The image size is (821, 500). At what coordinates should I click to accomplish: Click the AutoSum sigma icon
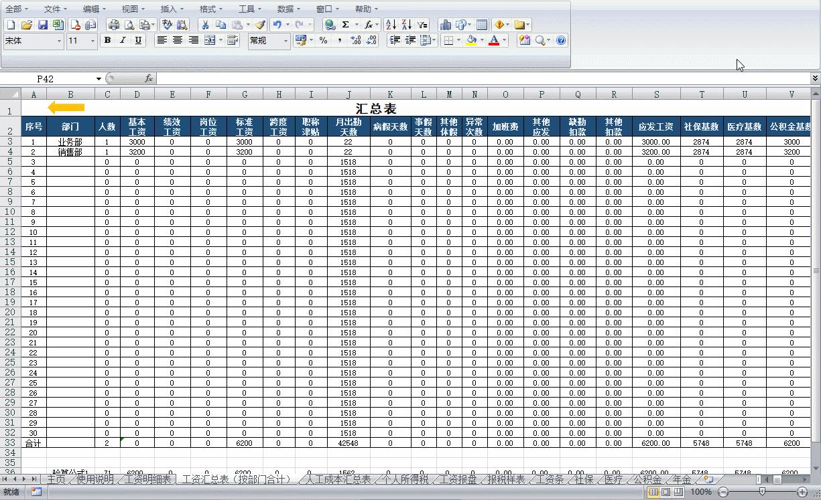[345, 25]
